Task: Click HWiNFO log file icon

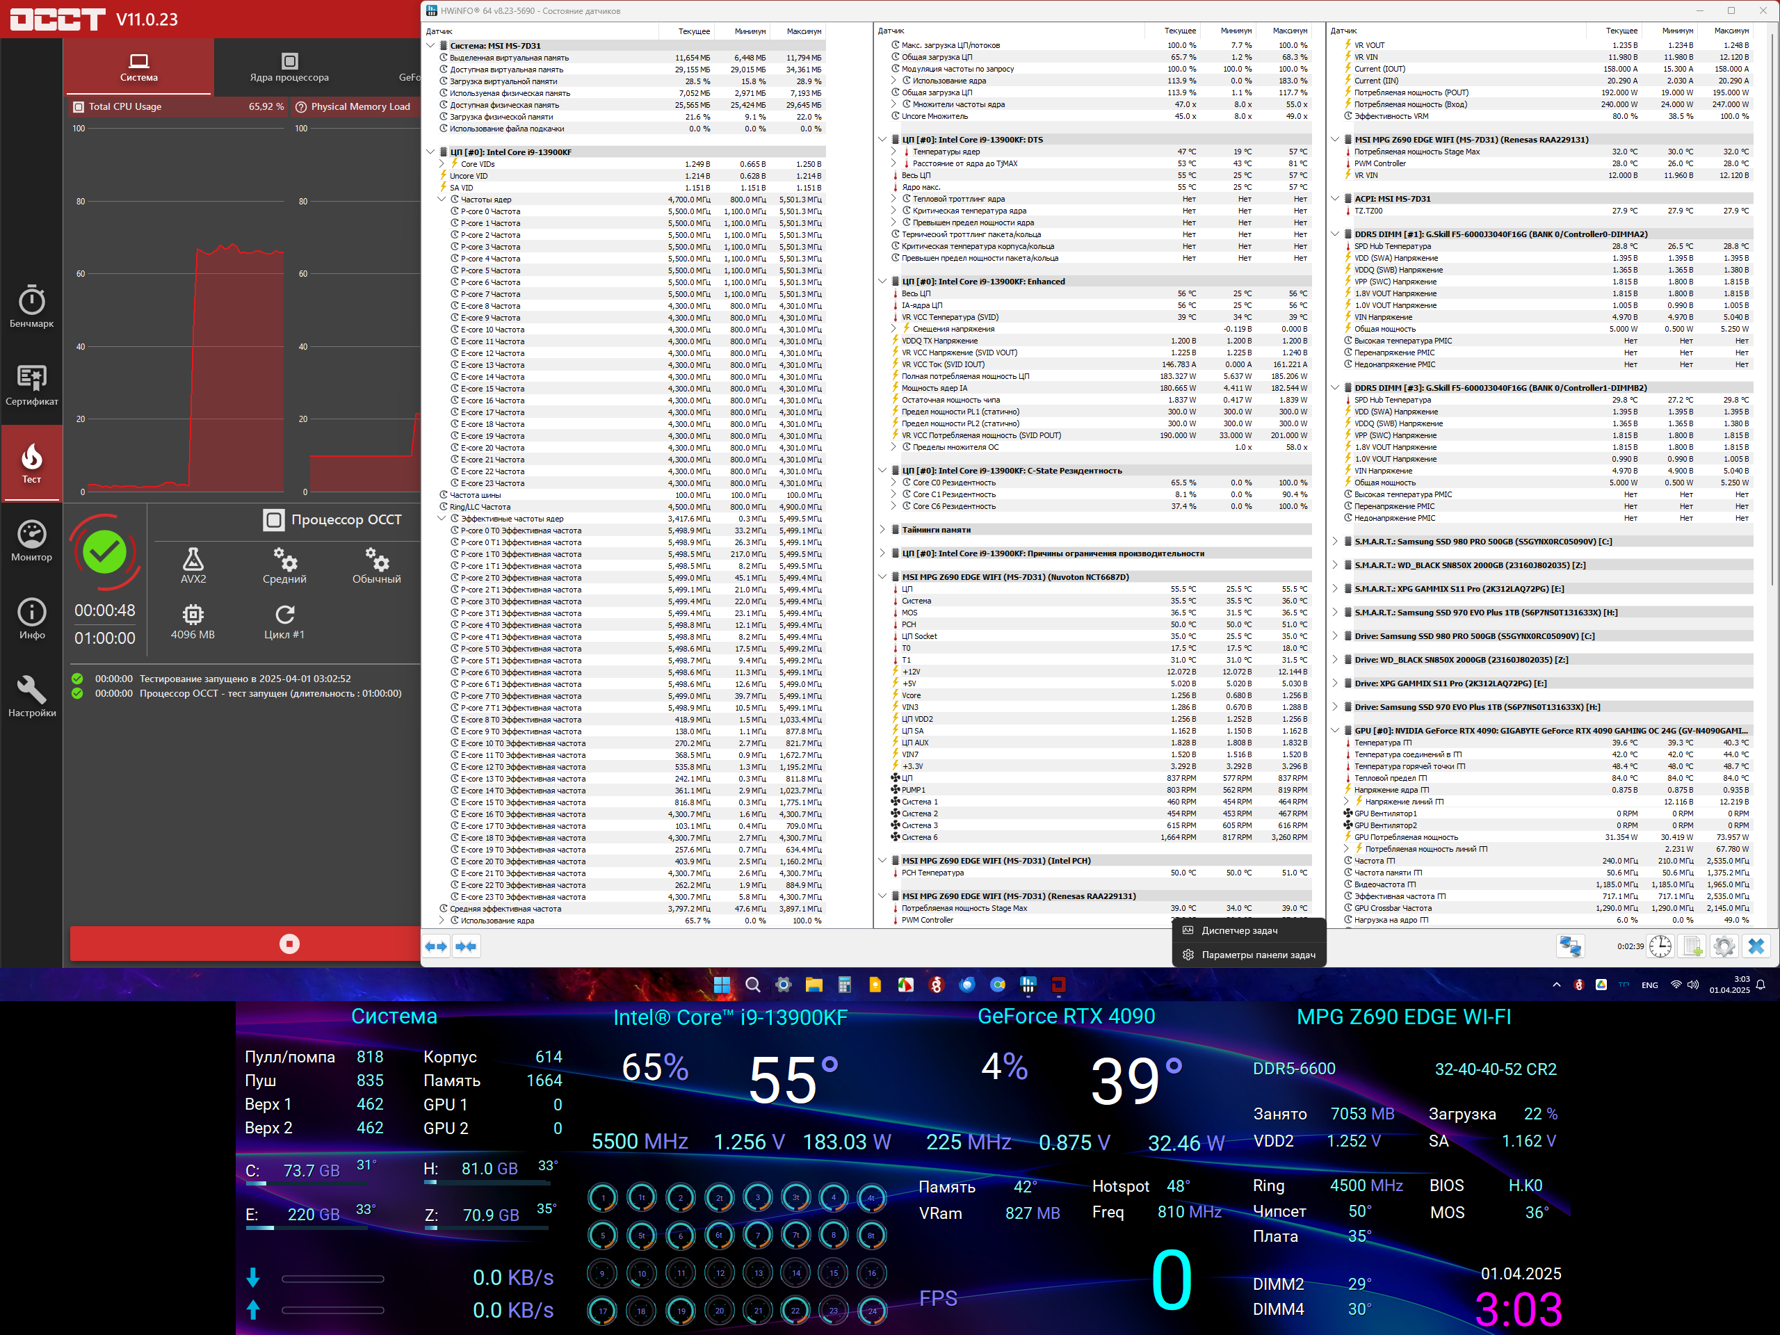Action: [x=1692, y=946]
